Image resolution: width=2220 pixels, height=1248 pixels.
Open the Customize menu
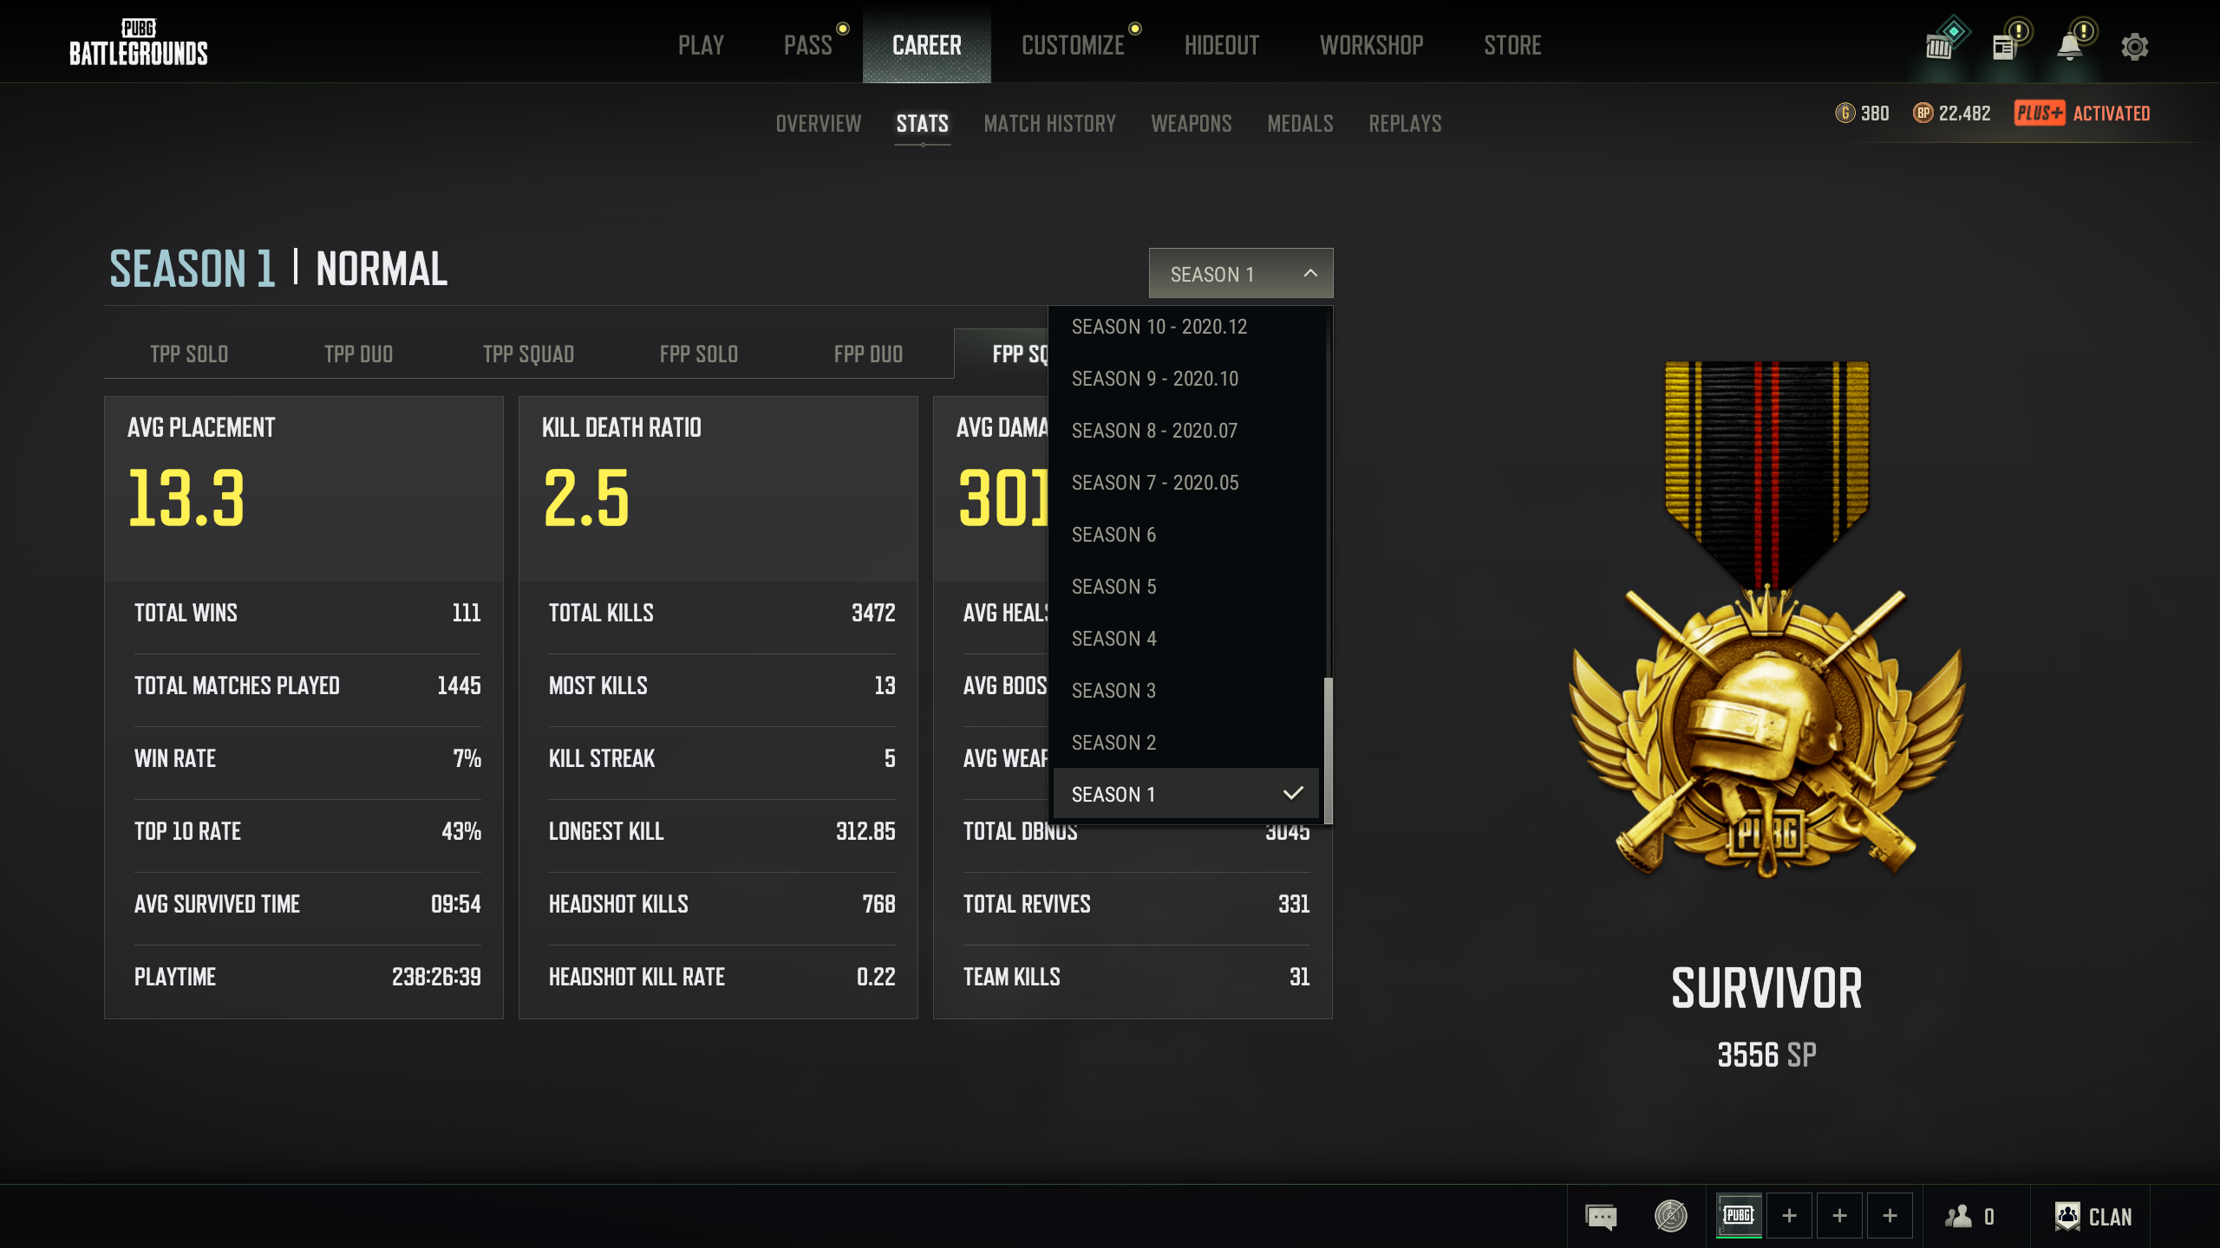1073,45
